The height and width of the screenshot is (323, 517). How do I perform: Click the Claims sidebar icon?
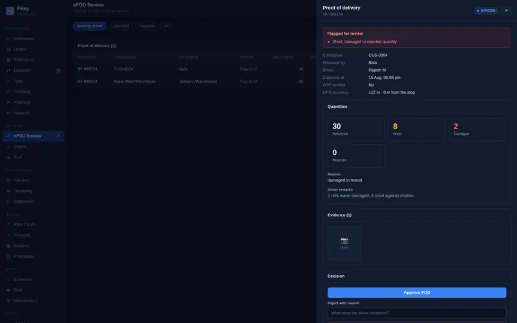[x=8, y=147]
